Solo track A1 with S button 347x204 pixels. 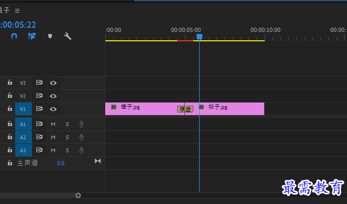(67, 124)
